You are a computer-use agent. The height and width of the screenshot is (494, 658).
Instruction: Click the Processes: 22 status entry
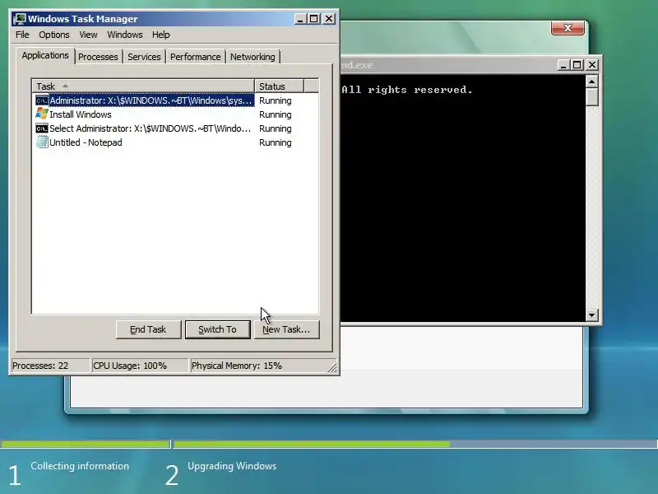pyautogui.click(x=49, y=366)
